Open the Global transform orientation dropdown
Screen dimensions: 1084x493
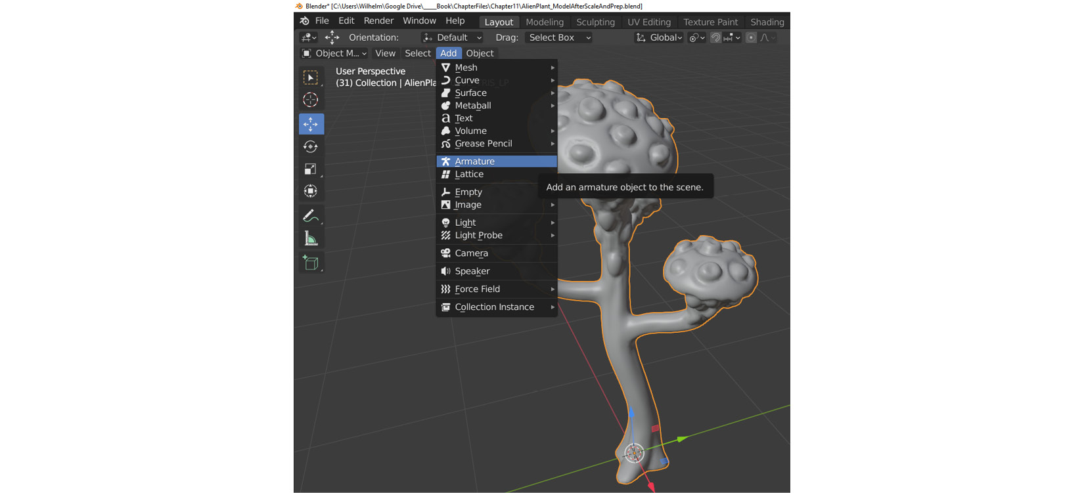(659, 37)
